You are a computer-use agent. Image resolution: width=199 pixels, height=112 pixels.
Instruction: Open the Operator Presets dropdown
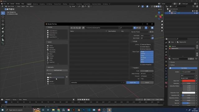coord(140,32)
